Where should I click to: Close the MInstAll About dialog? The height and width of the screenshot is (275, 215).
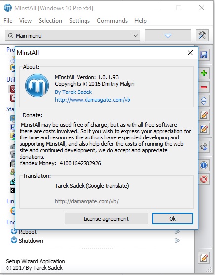point(190,53)
